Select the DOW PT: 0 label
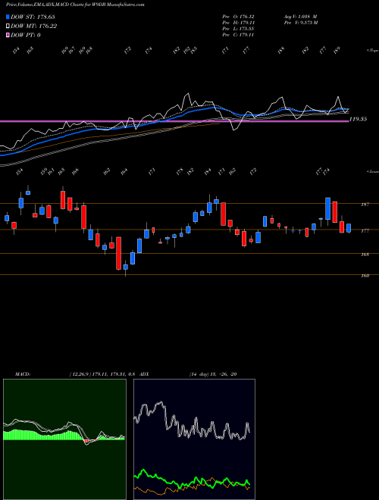Viewport: 379px width, 500px height. point(25,35)
